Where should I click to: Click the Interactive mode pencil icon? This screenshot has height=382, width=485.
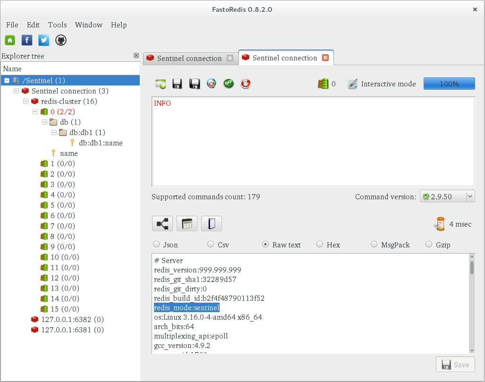coord(353,84)
